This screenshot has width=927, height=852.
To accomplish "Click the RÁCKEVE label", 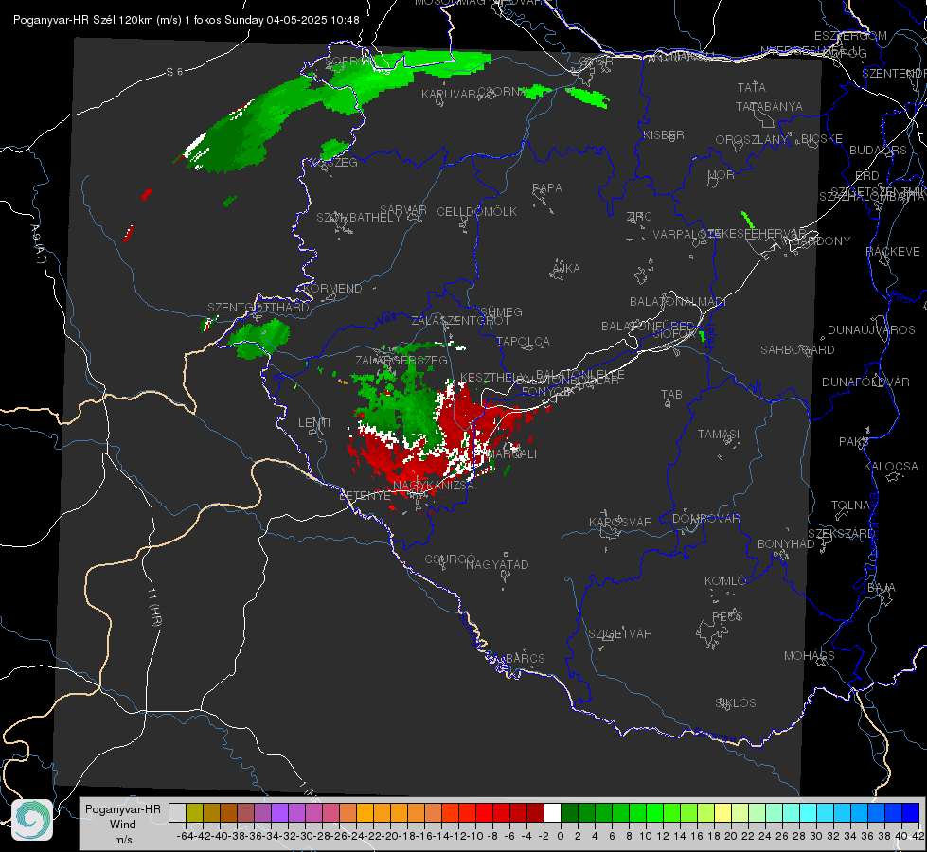I will [893, 253].
